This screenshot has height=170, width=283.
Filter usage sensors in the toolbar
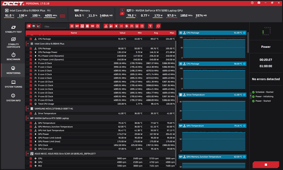coord(137,26)
